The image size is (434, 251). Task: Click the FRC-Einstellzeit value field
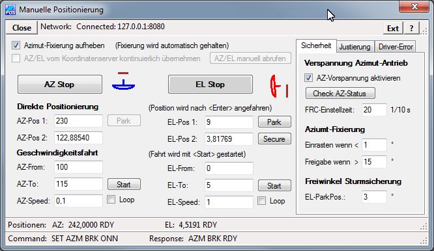click(374, 110)
